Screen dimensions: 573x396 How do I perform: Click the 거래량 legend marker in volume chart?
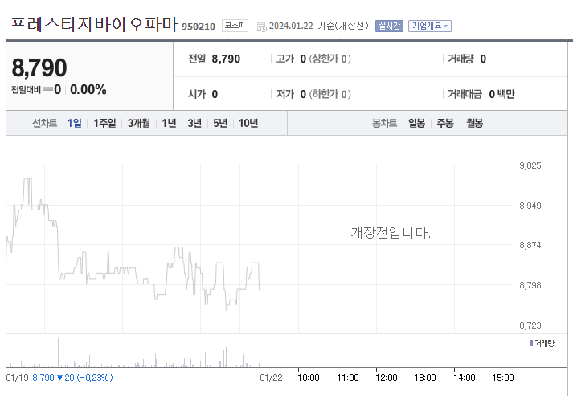531,343
